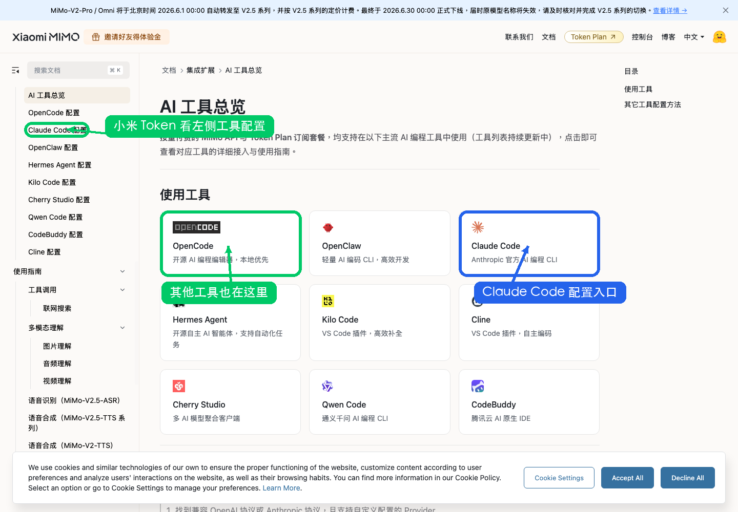This screenshot has width=738, height=512.
Task: Decline all cookies
Action: coord(688,478)
